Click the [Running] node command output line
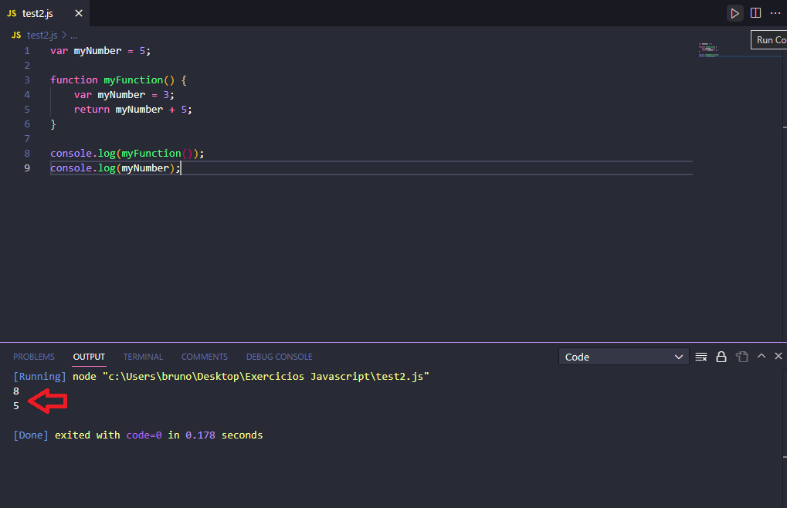Screen dimensions: 787x508 tap(222, 376)
